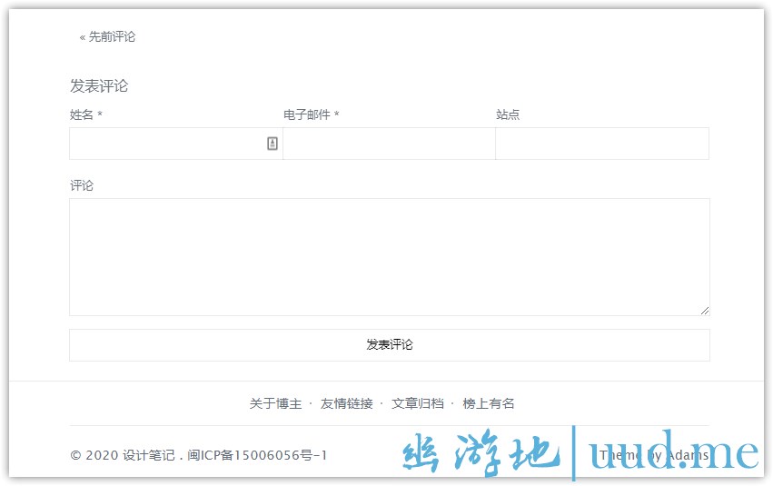Click the 设计笔记 site name in footer
Viewport: 773px width, 486px height.
(148, 455)
